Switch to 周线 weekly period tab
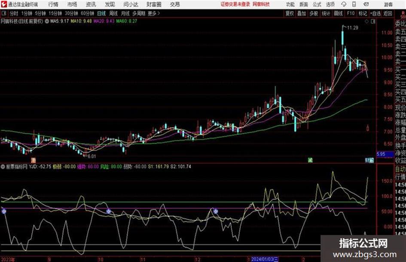The height and width of the screenshot is (262, 406). click(113, 13)
